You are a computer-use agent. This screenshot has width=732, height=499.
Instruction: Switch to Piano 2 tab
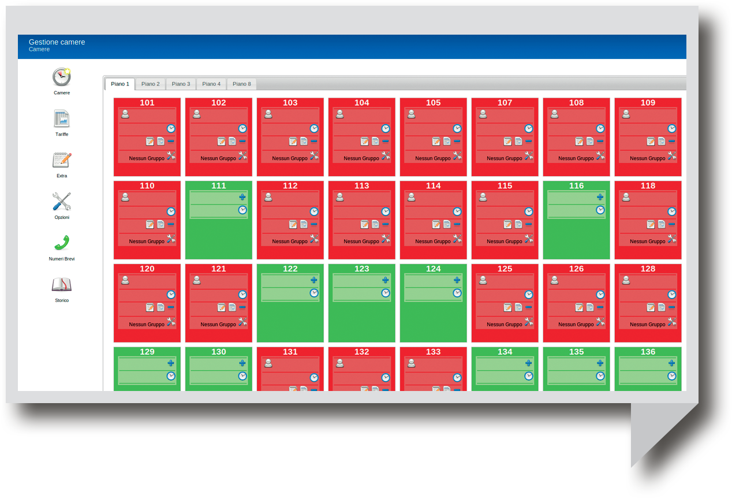click(x=150, y=84)
